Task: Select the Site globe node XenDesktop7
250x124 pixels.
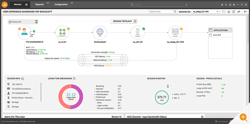Action: pyautogui.click(x=100, y=32)
